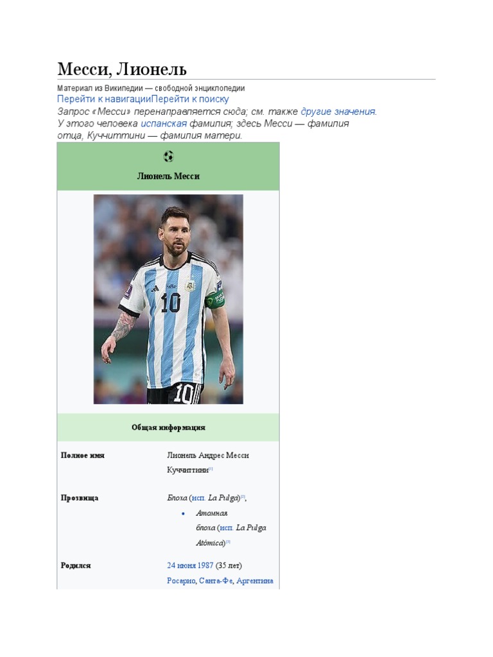Viewport: 493px width, 657px height.
Task: Open the 'испанская' surname link
Action: pos(164,124)
